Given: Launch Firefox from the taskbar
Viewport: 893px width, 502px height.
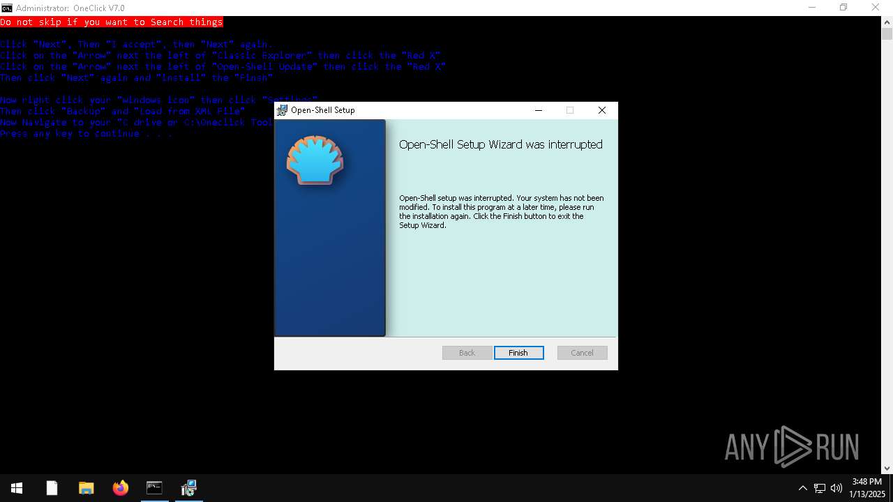Looking at the screenshot, I should [120, 488].
